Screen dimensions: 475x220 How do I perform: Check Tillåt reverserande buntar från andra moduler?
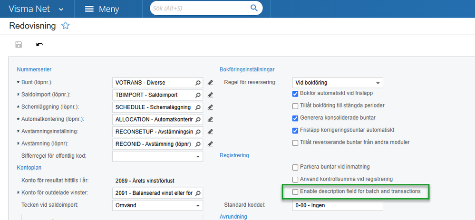click(295, 143)
